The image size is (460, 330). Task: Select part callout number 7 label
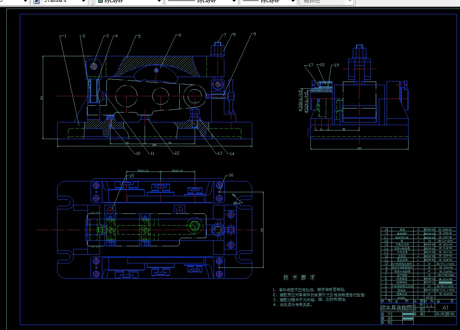point(225,35)
